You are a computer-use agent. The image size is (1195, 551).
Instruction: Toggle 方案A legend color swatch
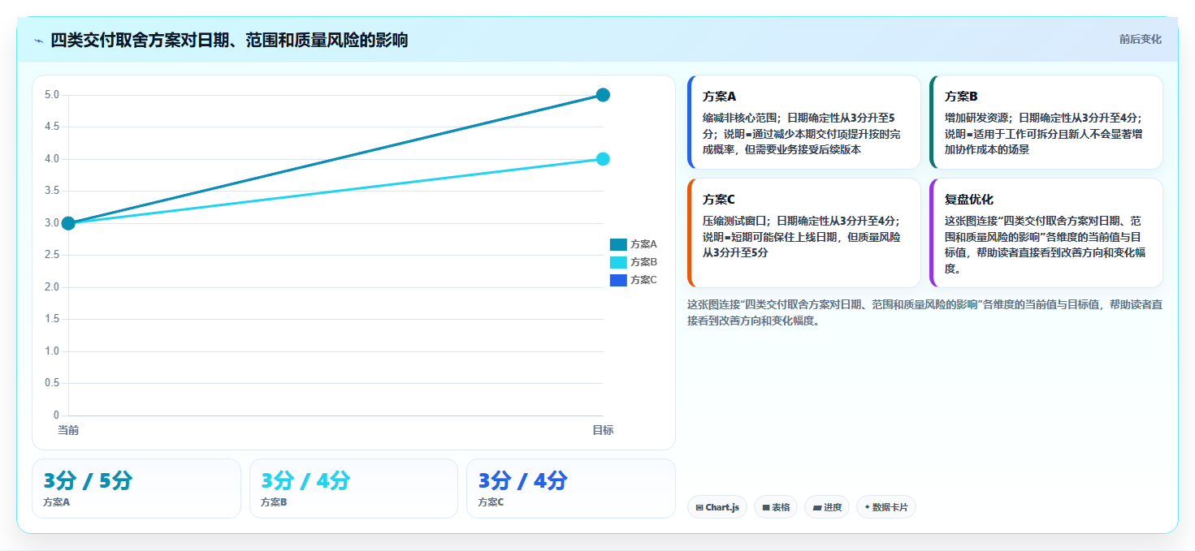618,244
